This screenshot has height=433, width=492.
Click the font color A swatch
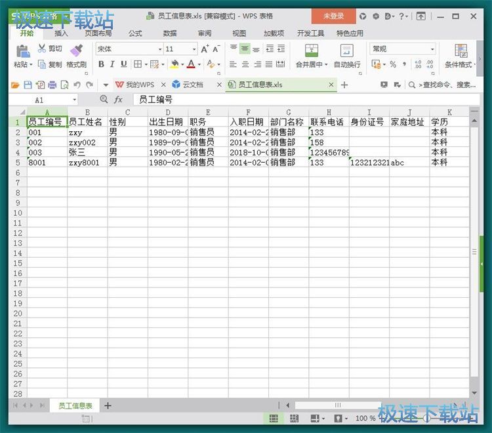coord(191,64)
